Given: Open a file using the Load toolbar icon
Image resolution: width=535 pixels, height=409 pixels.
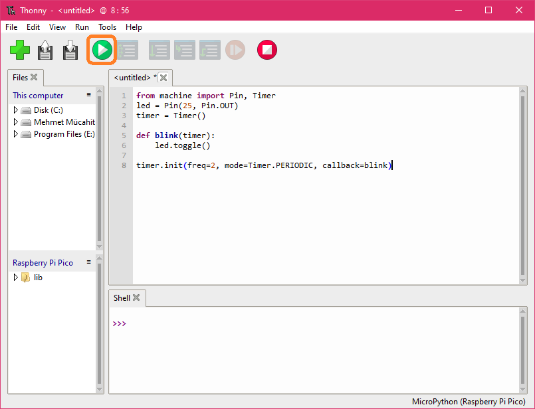Looking at the screenshot, I should click(45, 50).
